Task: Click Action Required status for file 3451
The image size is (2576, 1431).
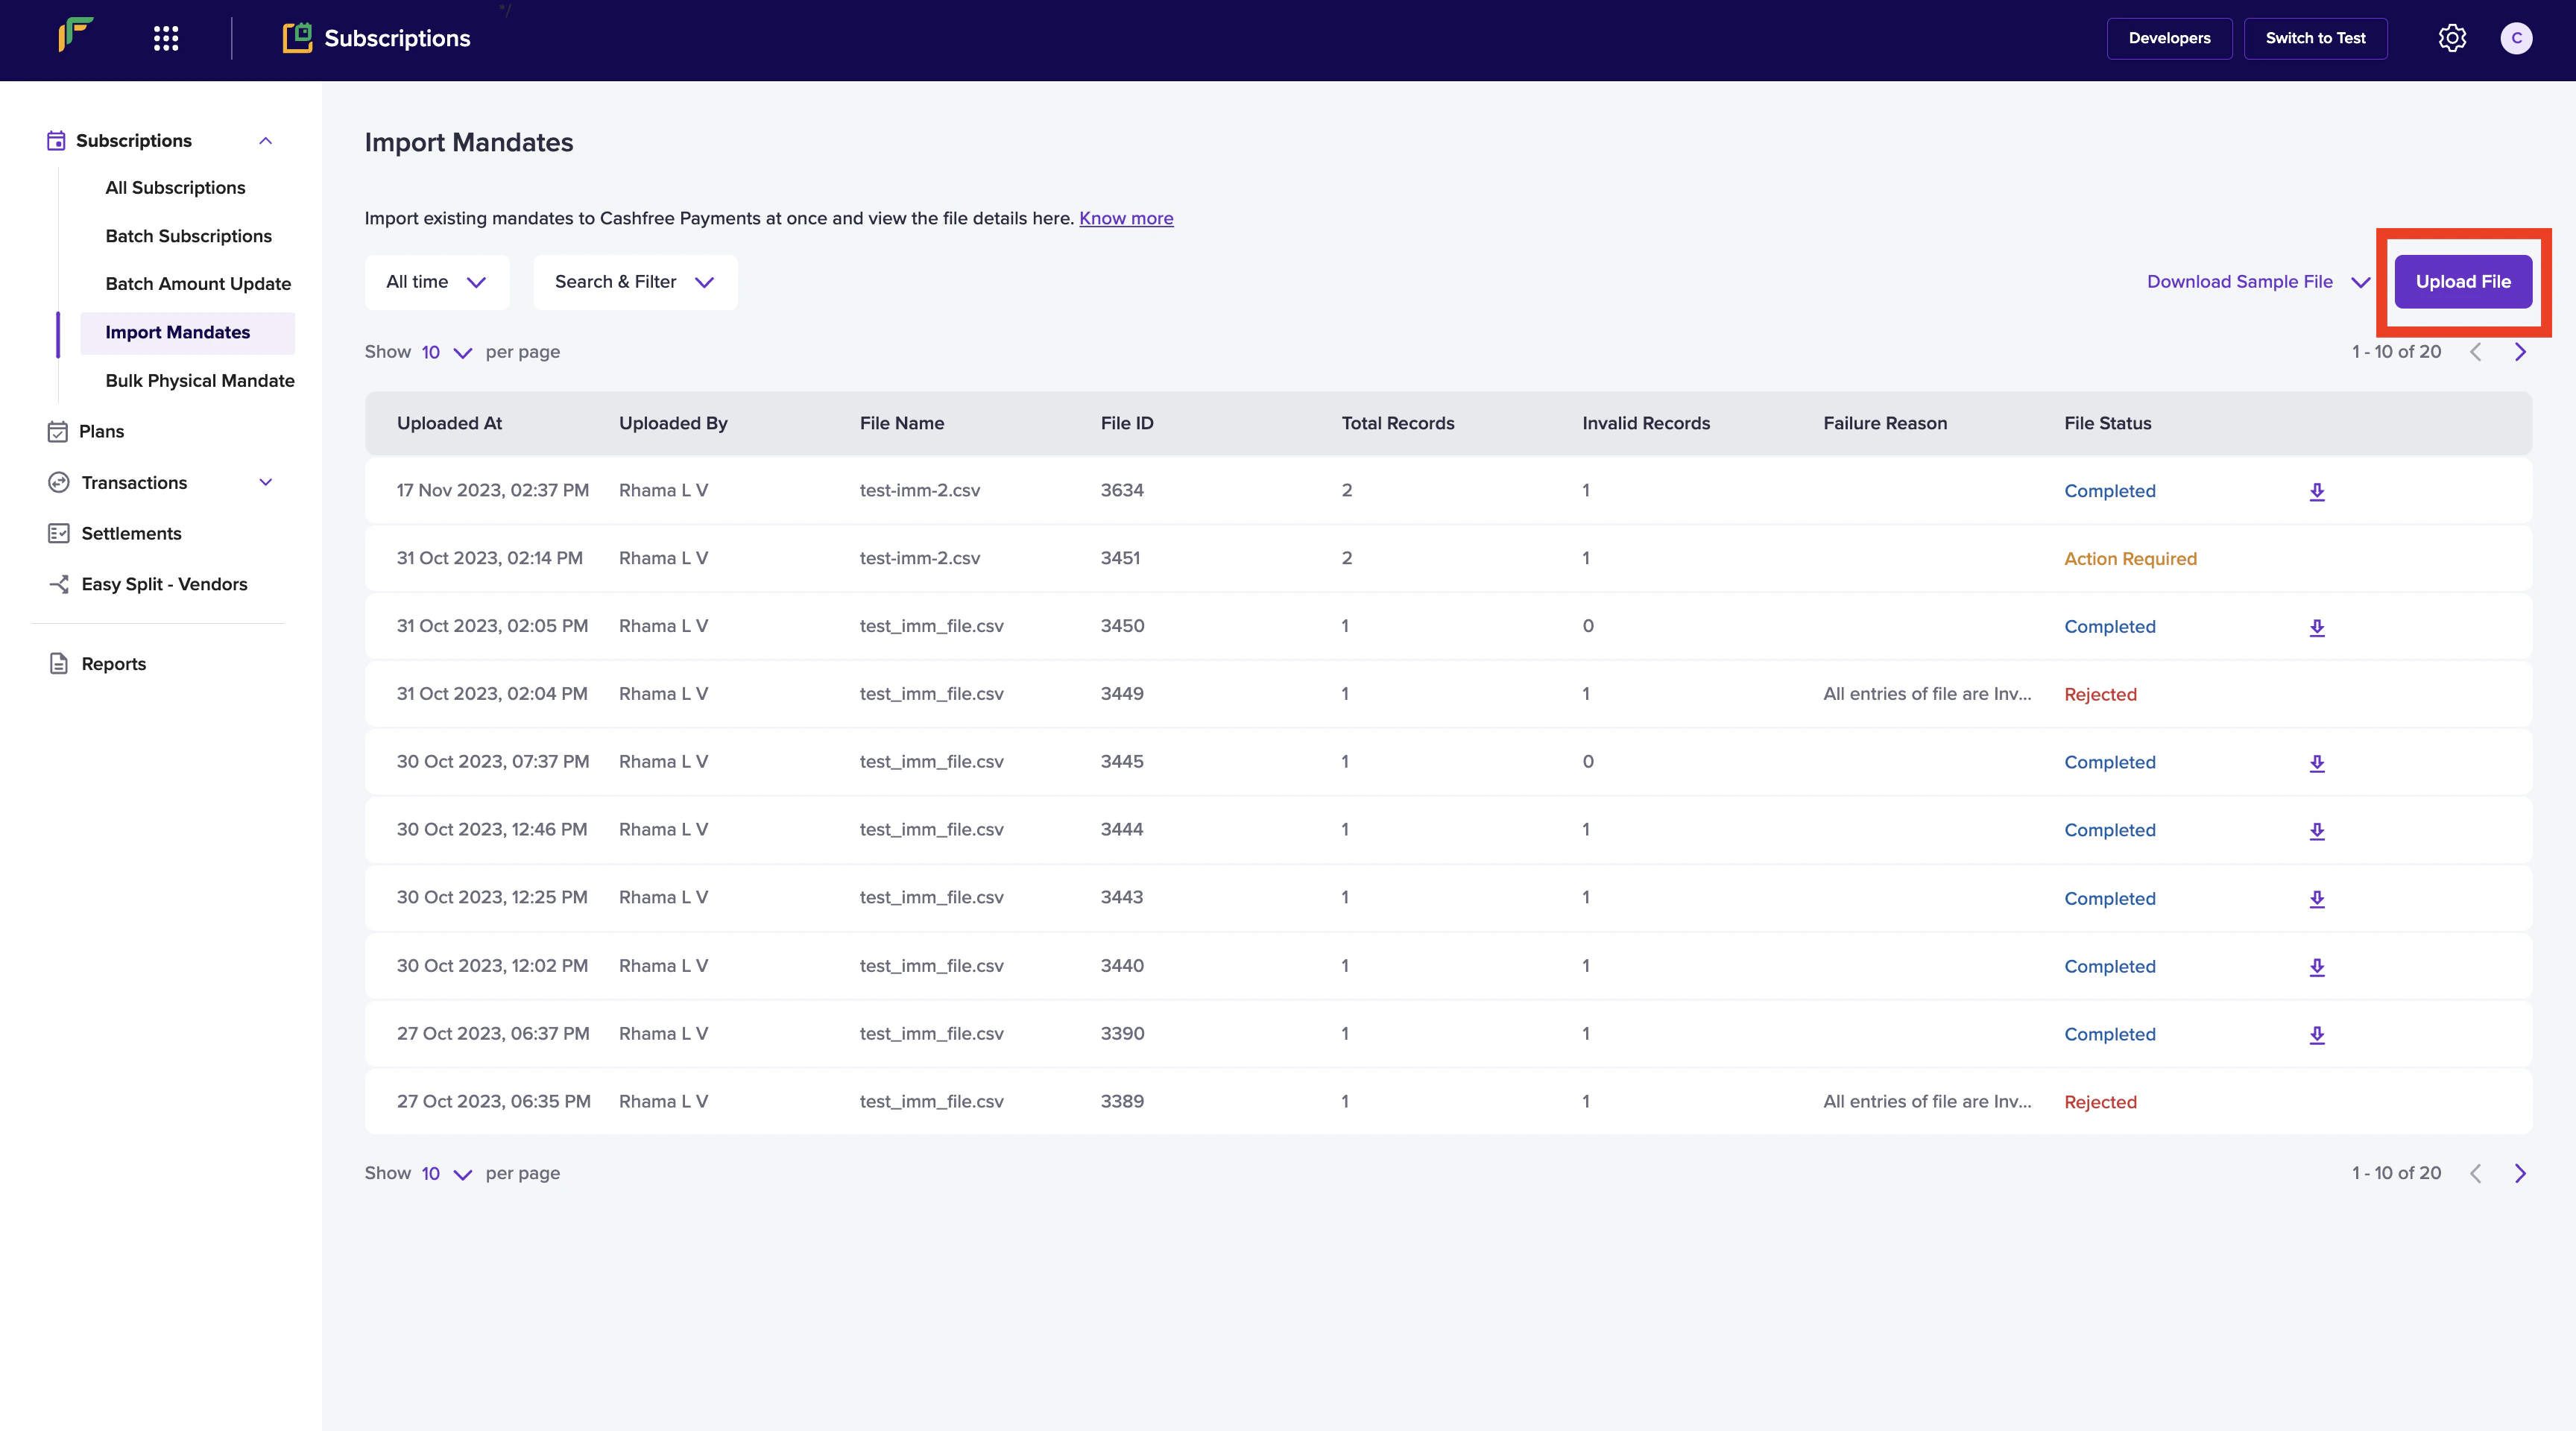Action: tap(2130, 559)
